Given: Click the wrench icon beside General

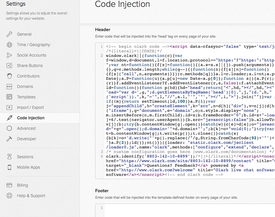Looking at the screenshot, I should click(x=9, y=34).
